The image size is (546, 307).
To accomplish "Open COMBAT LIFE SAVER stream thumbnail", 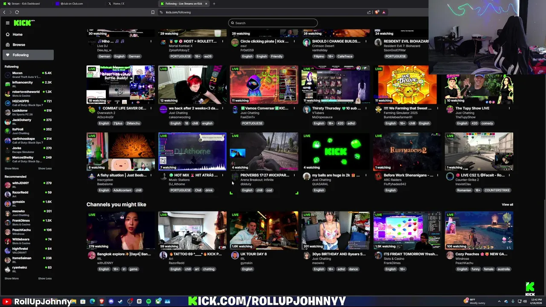I will coord(121,85).
